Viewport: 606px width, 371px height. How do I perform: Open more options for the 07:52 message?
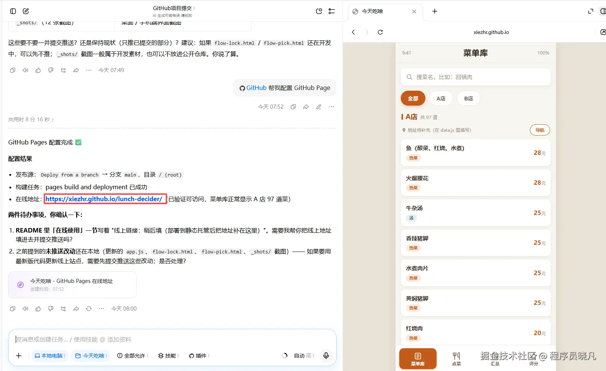coord(331,107)
